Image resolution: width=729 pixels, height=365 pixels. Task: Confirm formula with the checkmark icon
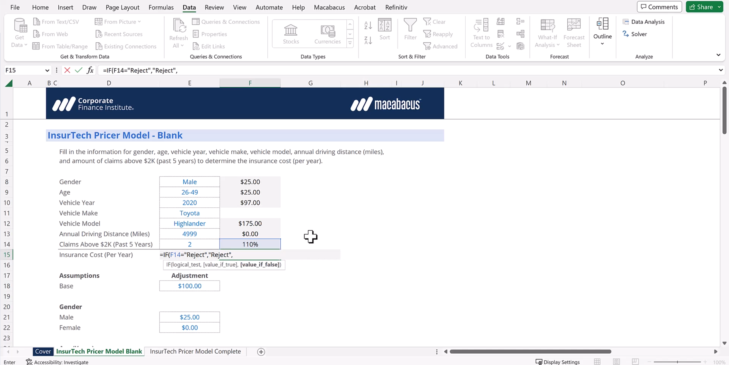pyautogui.click(x=79, y=70)
